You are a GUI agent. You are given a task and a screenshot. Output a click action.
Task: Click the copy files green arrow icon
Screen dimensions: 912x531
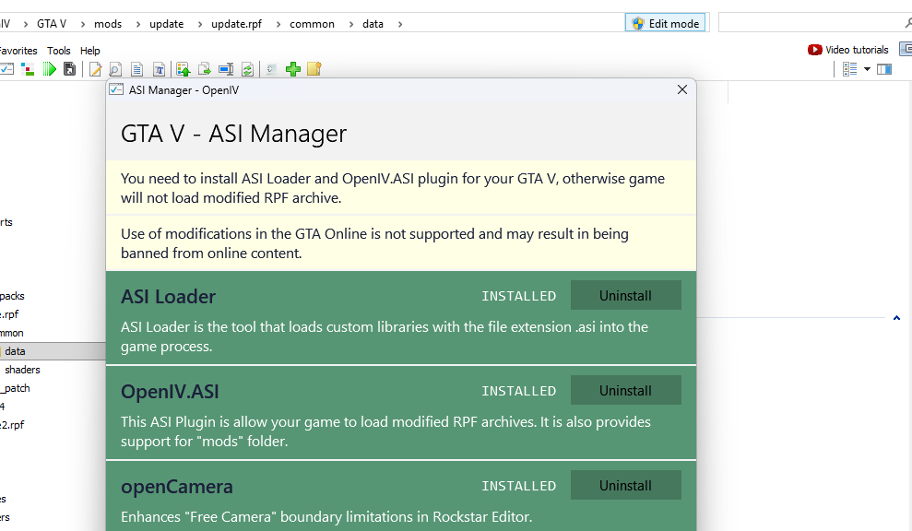204,69
